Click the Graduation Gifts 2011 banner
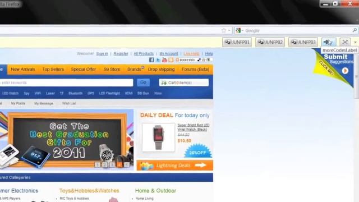 pos(67,140)
